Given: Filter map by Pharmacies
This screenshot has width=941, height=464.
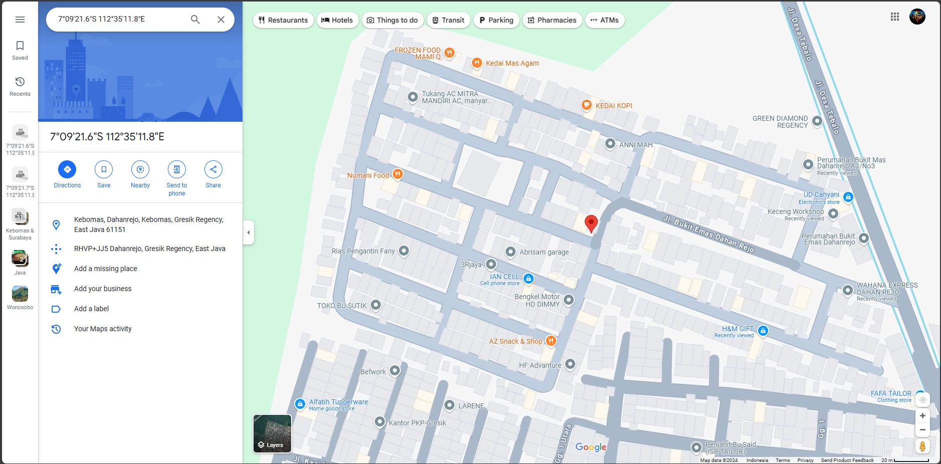Looking at the screenshot, I should click(x=552, y=20).
